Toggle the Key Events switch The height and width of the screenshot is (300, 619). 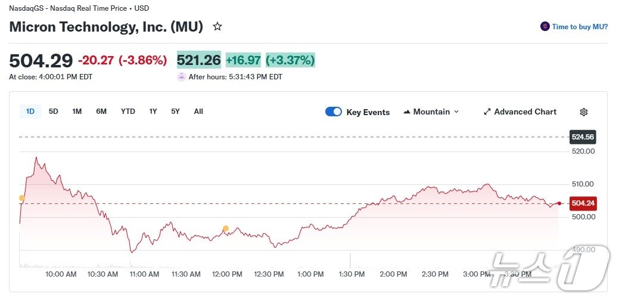point(334,112)
